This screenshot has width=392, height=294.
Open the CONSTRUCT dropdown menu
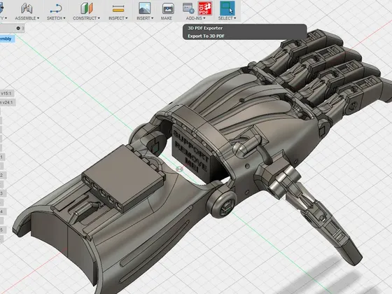(x=87, y=18)
